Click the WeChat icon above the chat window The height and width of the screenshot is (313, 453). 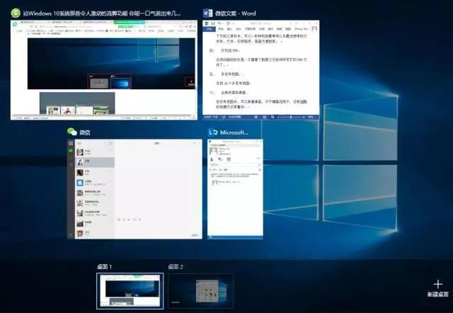point(71,132)
